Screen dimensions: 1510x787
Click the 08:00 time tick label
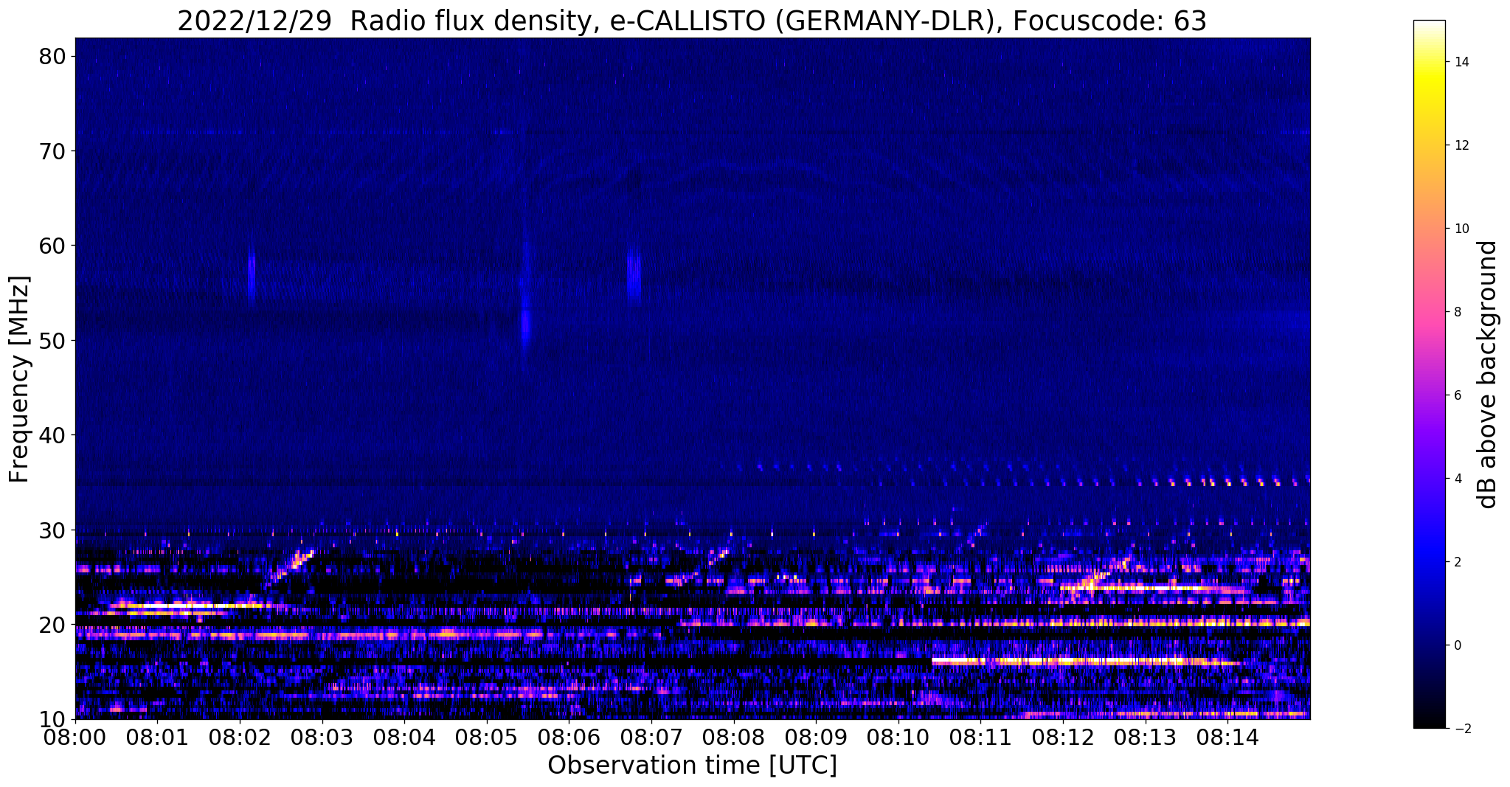[75, 736]
